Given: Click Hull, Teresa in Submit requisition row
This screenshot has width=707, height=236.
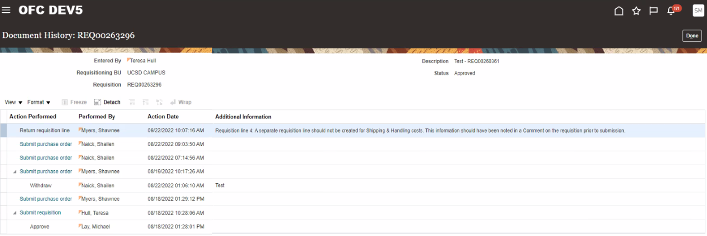Looking at the screenshot, I should (95, 212).
